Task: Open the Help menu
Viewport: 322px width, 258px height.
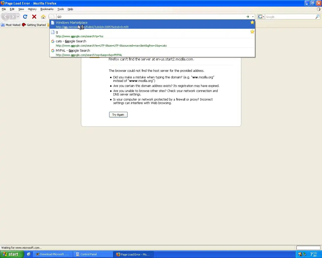Action: coord(70,9)
